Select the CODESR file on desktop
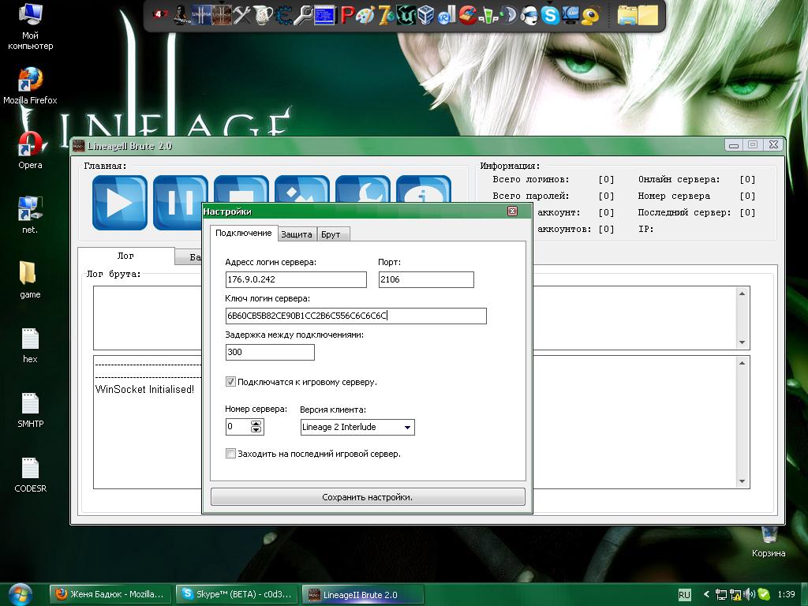The width and height of the screenshot is (808, 606). click(x=31, y=474)
